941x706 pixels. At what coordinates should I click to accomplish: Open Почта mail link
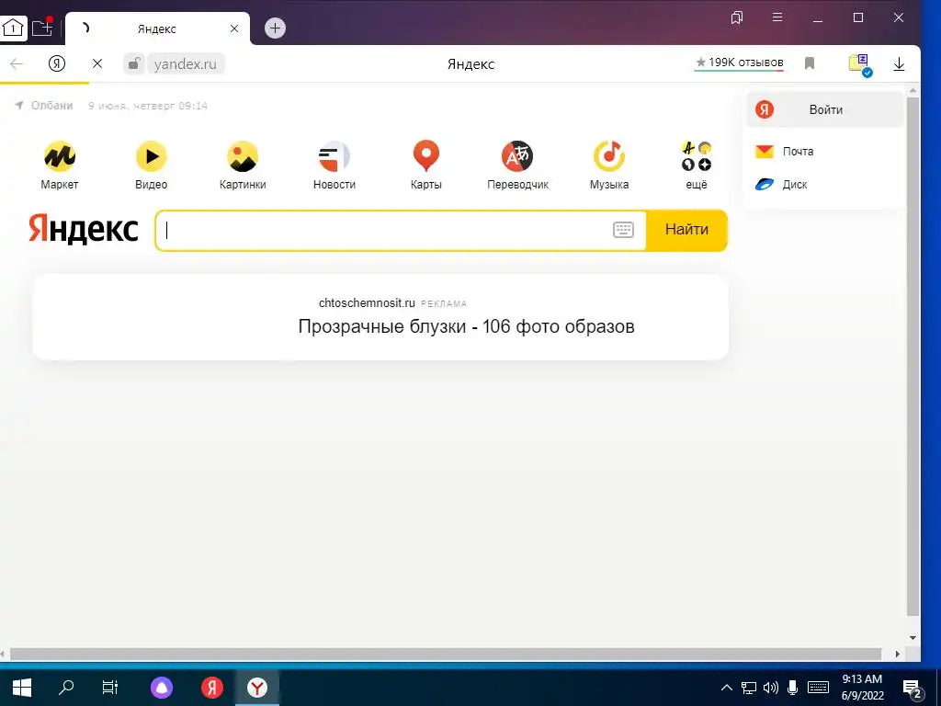click(x=785, y=152)
